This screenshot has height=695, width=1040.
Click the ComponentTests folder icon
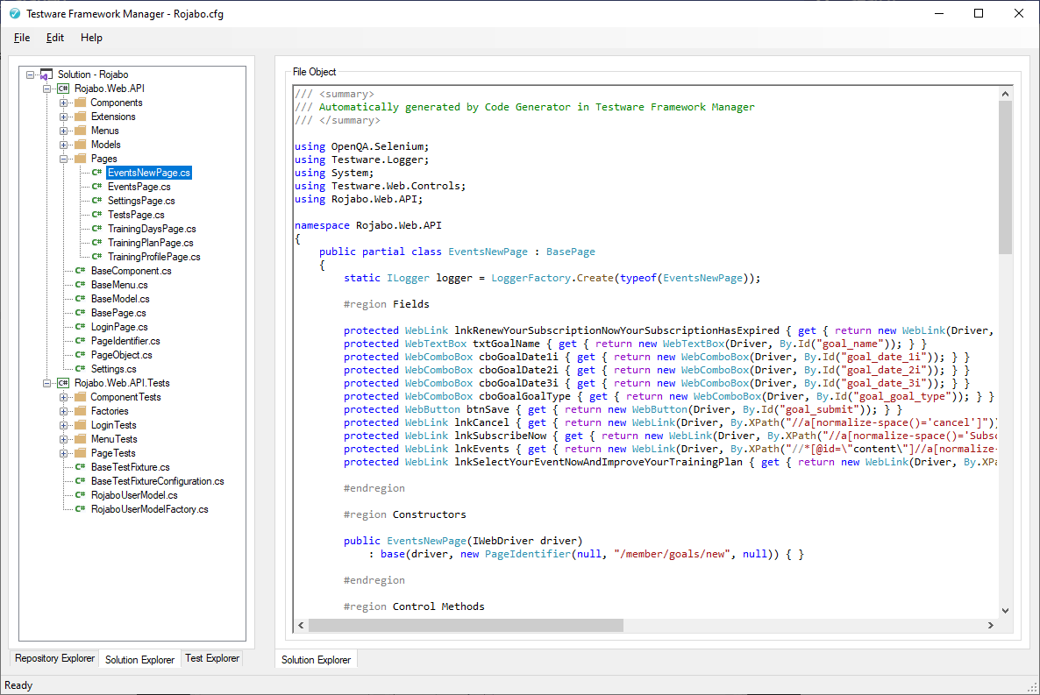81,396
